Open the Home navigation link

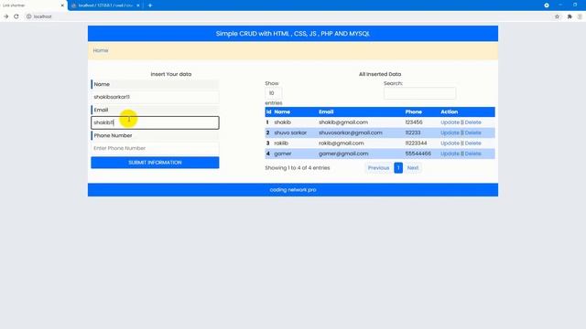pos(101,50)
